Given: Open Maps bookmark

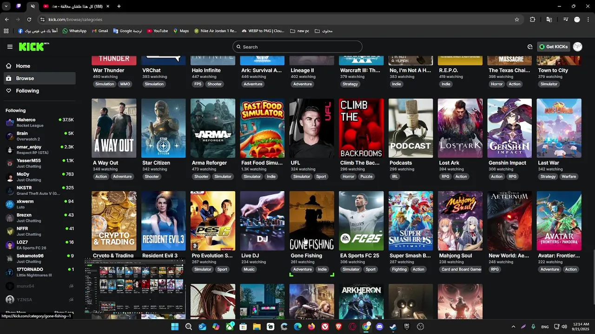Looking at the screenshot, I should [x=181, y=31].
